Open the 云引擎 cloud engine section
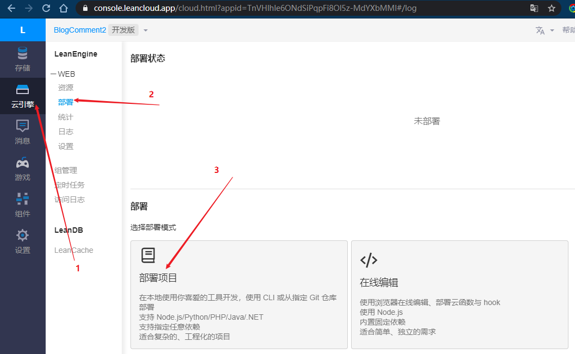 [22, 96]
